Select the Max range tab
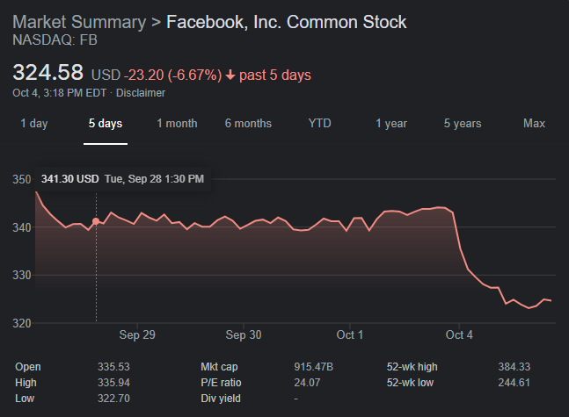The height and width of the screenshot is (417, 569). click(x=534, y=124)
